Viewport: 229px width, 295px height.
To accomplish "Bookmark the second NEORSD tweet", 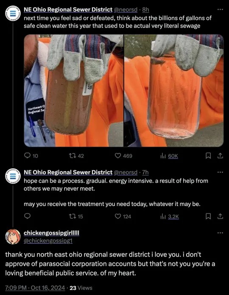I will (x=208, y=216).
